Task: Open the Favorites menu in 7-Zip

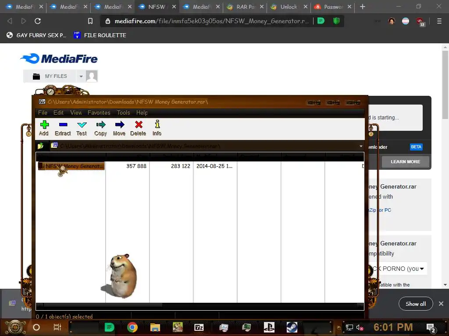Action: click(99, 112)
